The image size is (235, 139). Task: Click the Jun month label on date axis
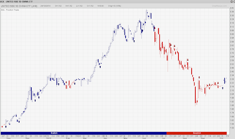[144, 138]
